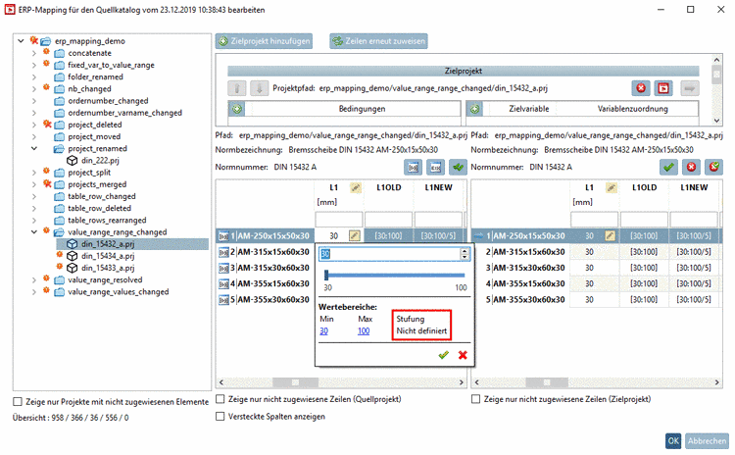Click row icon of source row 5 AM-355x30x60x30
Image resolution: width=735 pixels, height=455 pixels.
point(224,300)
